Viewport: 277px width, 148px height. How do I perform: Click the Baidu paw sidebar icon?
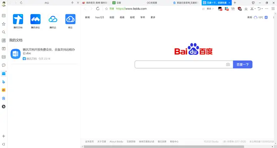click(3, 99)
